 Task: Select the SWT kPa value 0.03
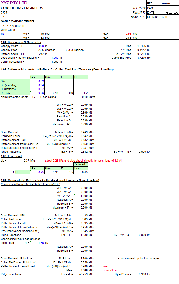click(37, 81)
